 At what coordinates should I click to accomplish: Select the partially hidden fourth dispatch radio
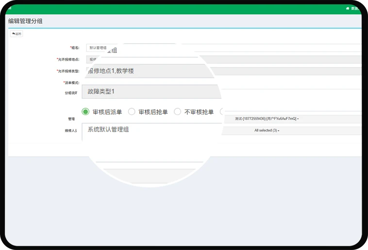tap(222, 112)
